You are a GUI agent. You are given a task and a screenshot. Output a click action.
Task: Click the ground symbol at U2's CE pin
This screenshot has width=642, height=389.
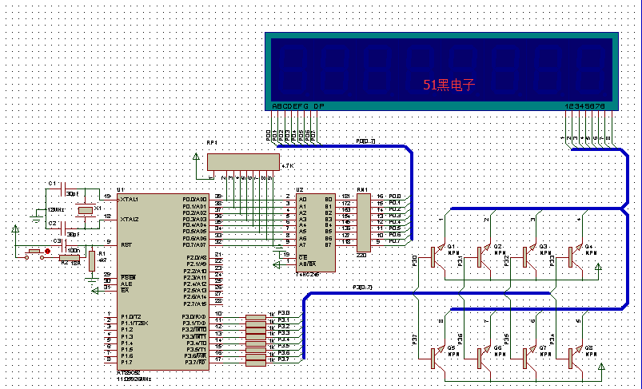279,248
